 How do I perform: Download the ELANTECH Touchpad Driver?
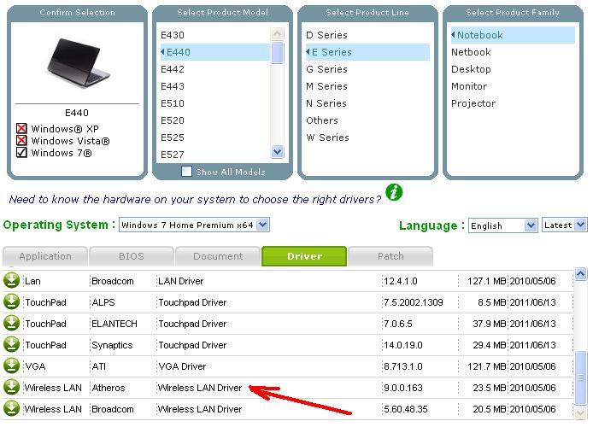11,323
